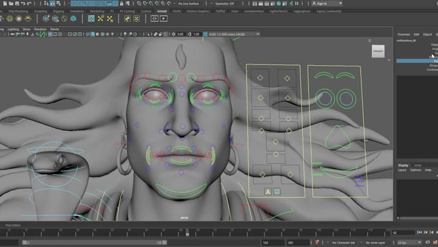The image size is (438, 247).
Task: Select by component type mode icon
Action: click(x=59, y=3)
